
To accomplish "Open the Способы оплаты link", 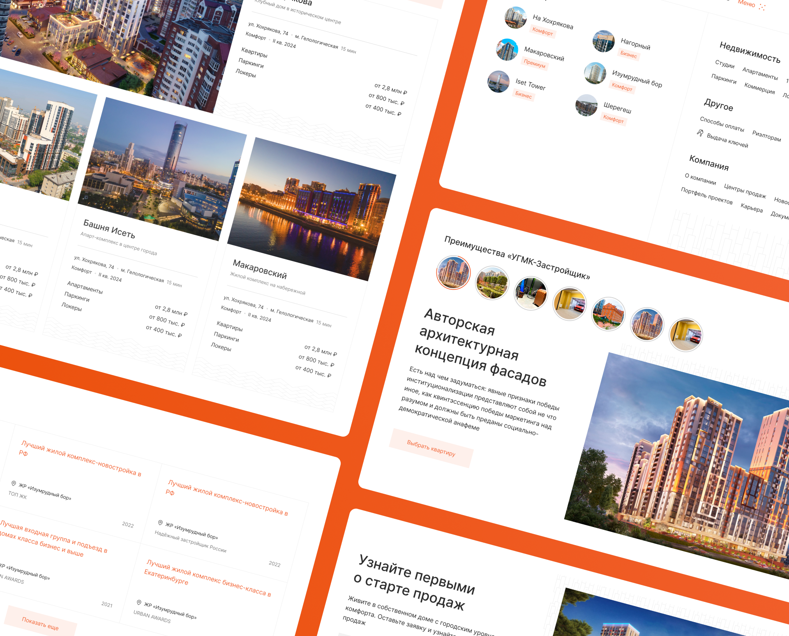I will 722,124.
